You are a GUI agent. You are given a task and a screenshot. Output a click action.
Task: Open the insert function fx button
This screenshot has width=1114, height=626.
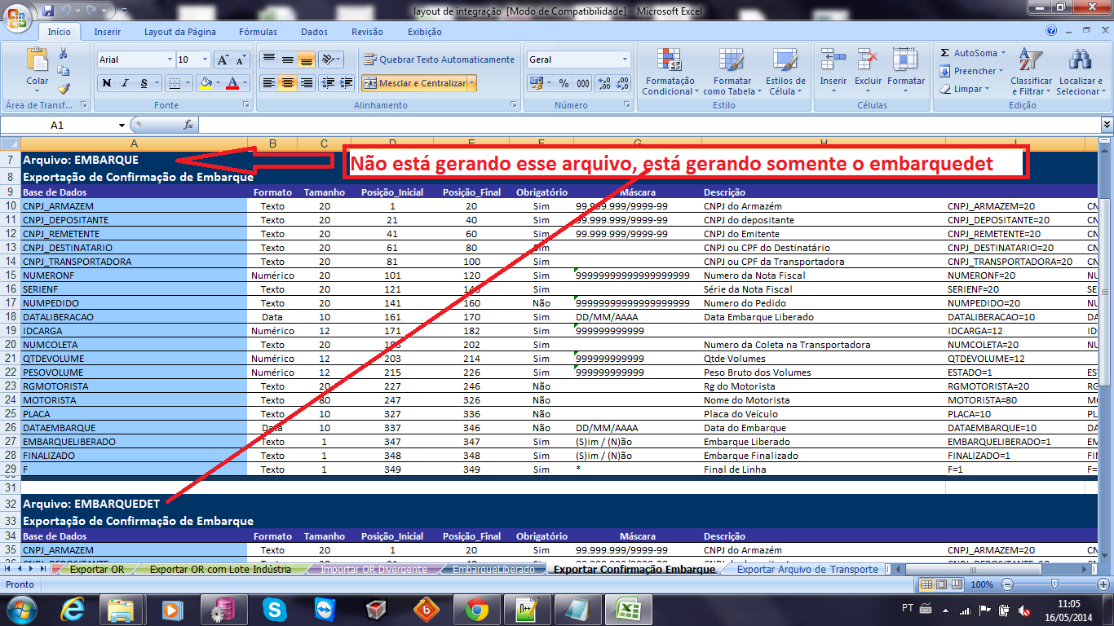tap(188, 125)
